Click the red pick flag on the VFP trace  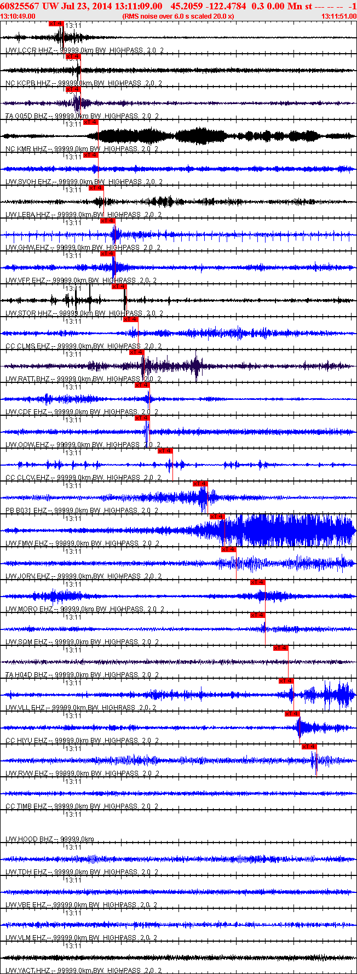pos(107,254)
